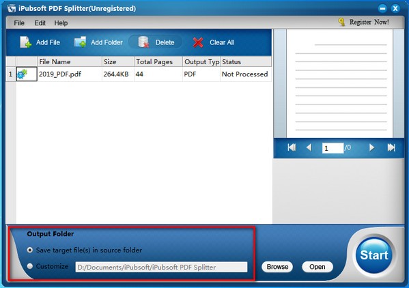Click the Add File icon
The width and height of the screenshot is (409, 288).
[25, 42]
